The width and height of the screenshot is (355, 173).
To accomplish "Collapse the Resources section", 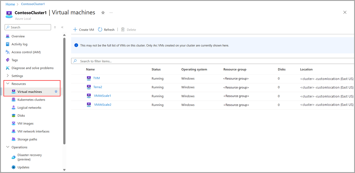I will 8,84.
